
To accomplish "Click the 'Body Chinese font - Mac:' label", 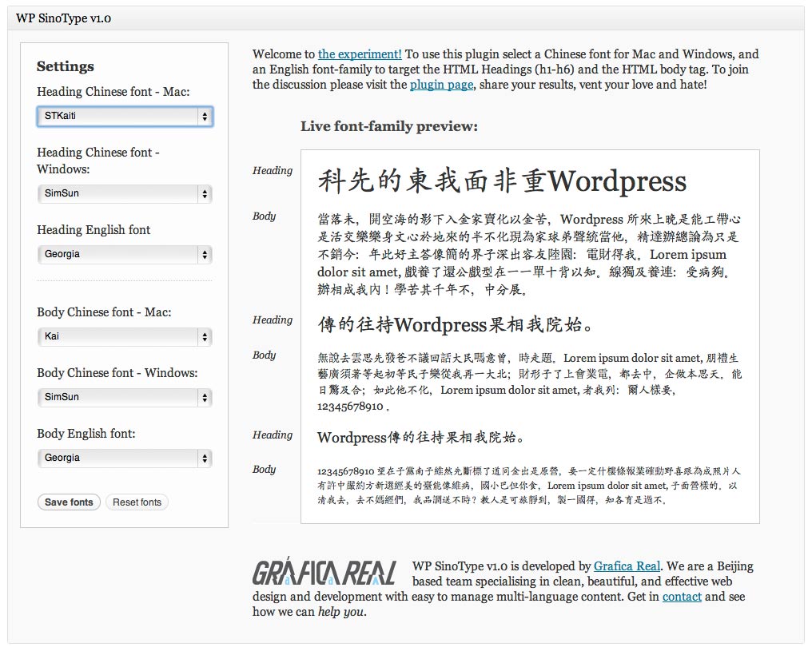I will coord(104,312).
